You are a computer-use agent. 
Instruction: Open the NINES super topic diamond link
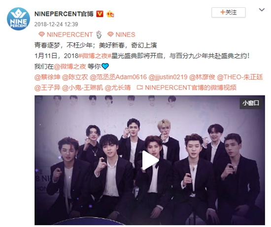point(121,34)
